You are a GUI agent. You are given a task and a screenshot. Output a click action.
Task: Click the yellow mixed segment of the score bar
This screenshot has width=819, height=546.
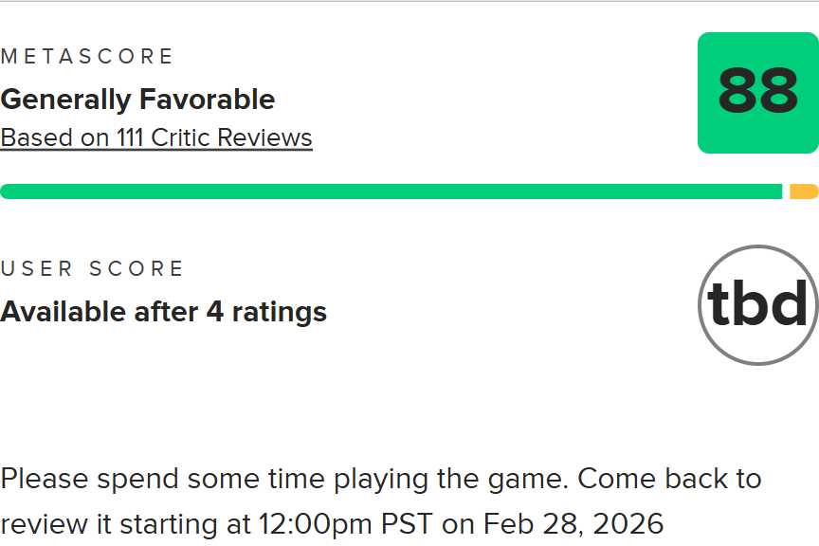[804, 191]
